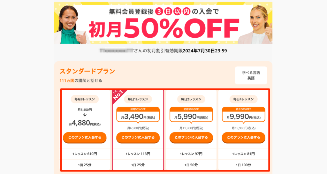The width and height of the screenshot is (327, 174).
Task: Click the down arrow below 月5,450円
Action: pos(85,115)
